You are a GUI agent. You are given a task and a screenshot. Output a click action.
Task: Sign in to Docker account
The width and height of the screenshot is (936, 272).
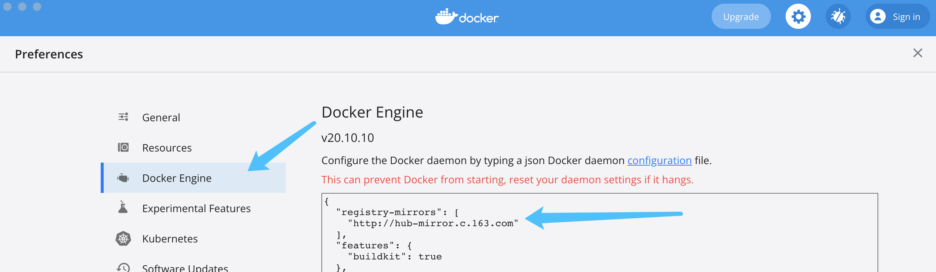pyautogui.click(x=897, y=17)
